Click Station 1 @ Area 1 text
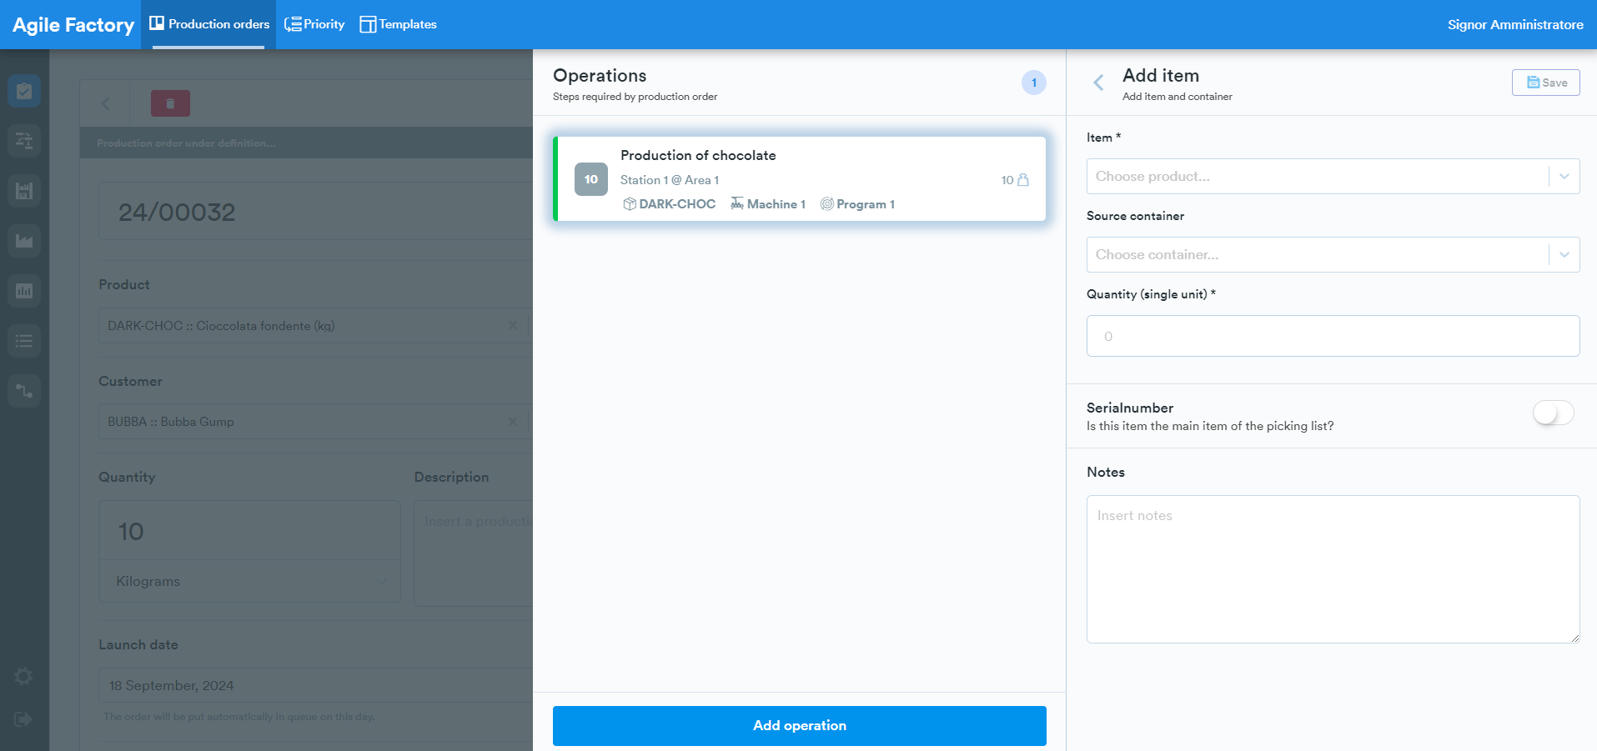1597x751 pixels. tap(670, 180)
